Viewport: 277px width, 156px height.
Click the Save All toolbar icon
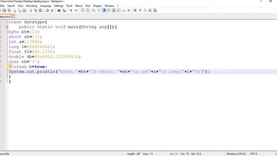pos(10,10)
